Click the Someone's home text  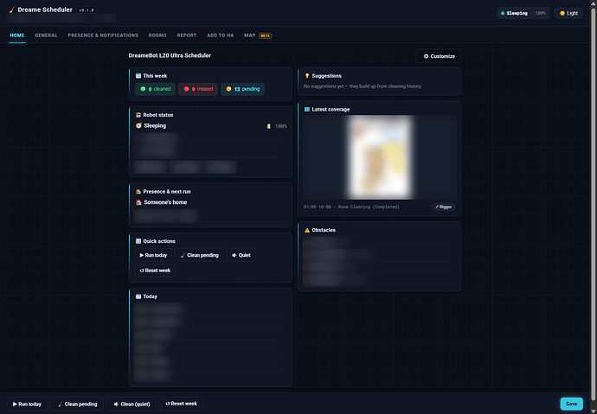tap(165, 202)
